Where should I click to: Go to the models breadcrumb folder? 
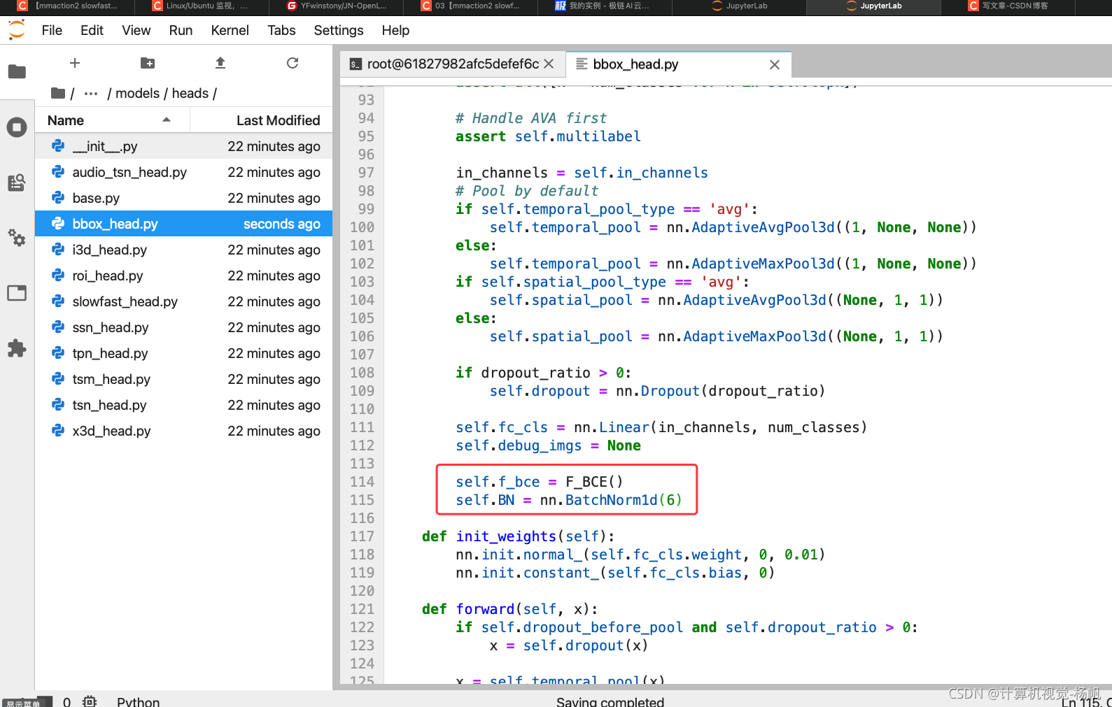[x=137, y=93]
